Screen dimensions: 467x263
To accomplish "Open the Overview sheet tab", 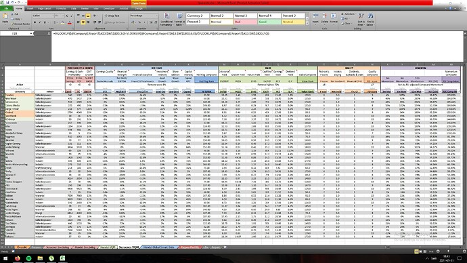I will click(x=22, y=247).
